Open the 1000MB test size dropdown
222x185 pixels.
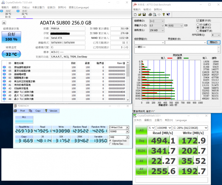[x=164, y=128]
